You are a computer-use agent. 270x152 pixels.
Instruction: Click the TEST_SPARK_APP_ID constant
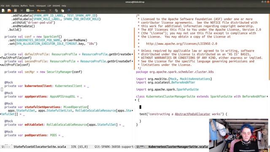pyautogui.click(x=81, y=16)
